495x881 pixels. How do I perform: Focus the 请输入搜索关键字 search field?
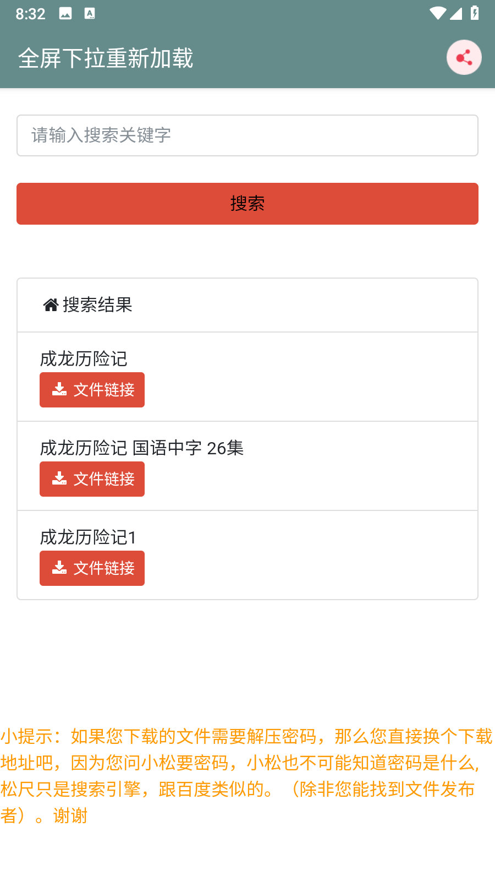pyautogui.click(x=248, y=135)
